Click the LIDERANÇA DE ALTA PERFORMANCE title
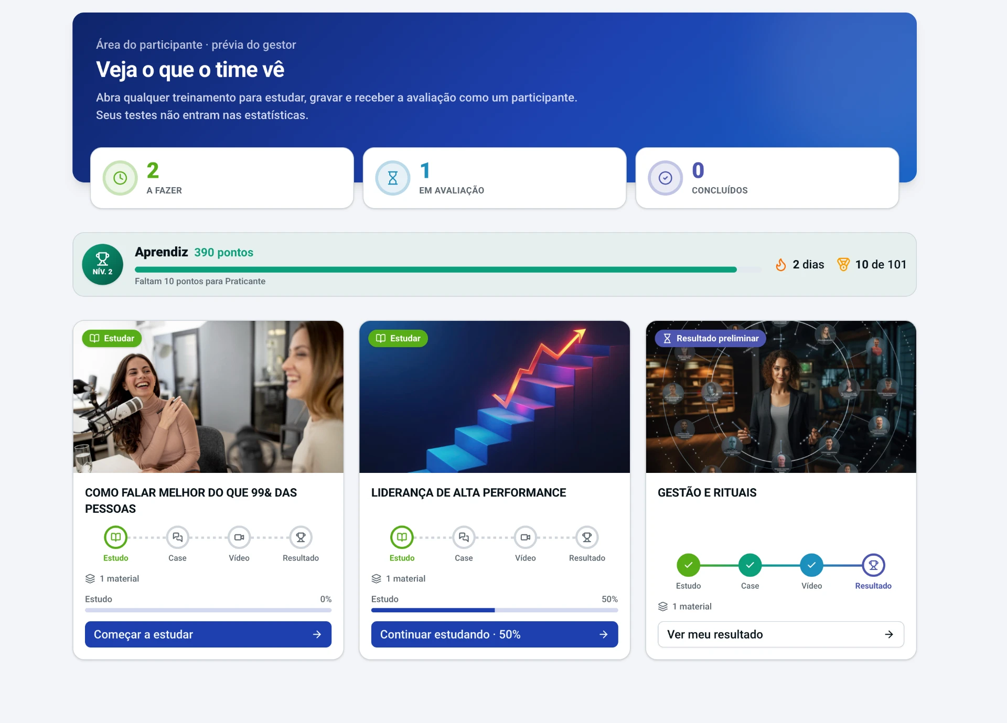Image resolution: width=1007 pixels, height=723 pixels. tap(469, 493)
